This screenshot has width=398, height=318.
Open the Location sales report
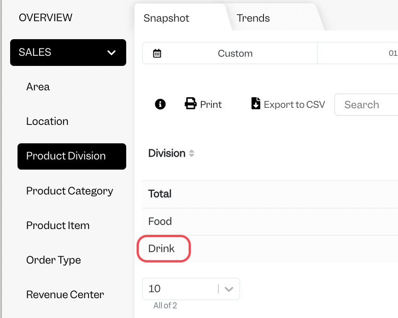pos(47,121)
